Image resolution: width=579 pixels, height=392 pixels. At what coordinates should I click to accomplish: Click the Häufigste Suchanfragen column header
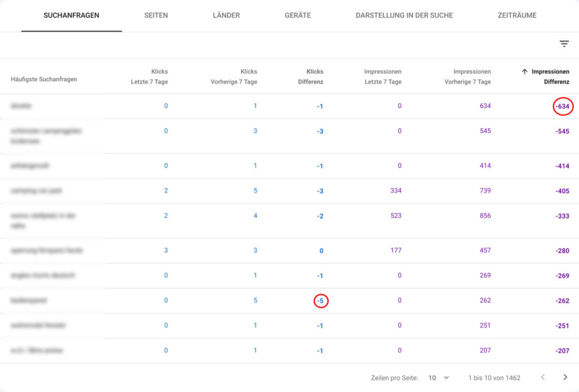pyautogui.click(x=44, y=79)
